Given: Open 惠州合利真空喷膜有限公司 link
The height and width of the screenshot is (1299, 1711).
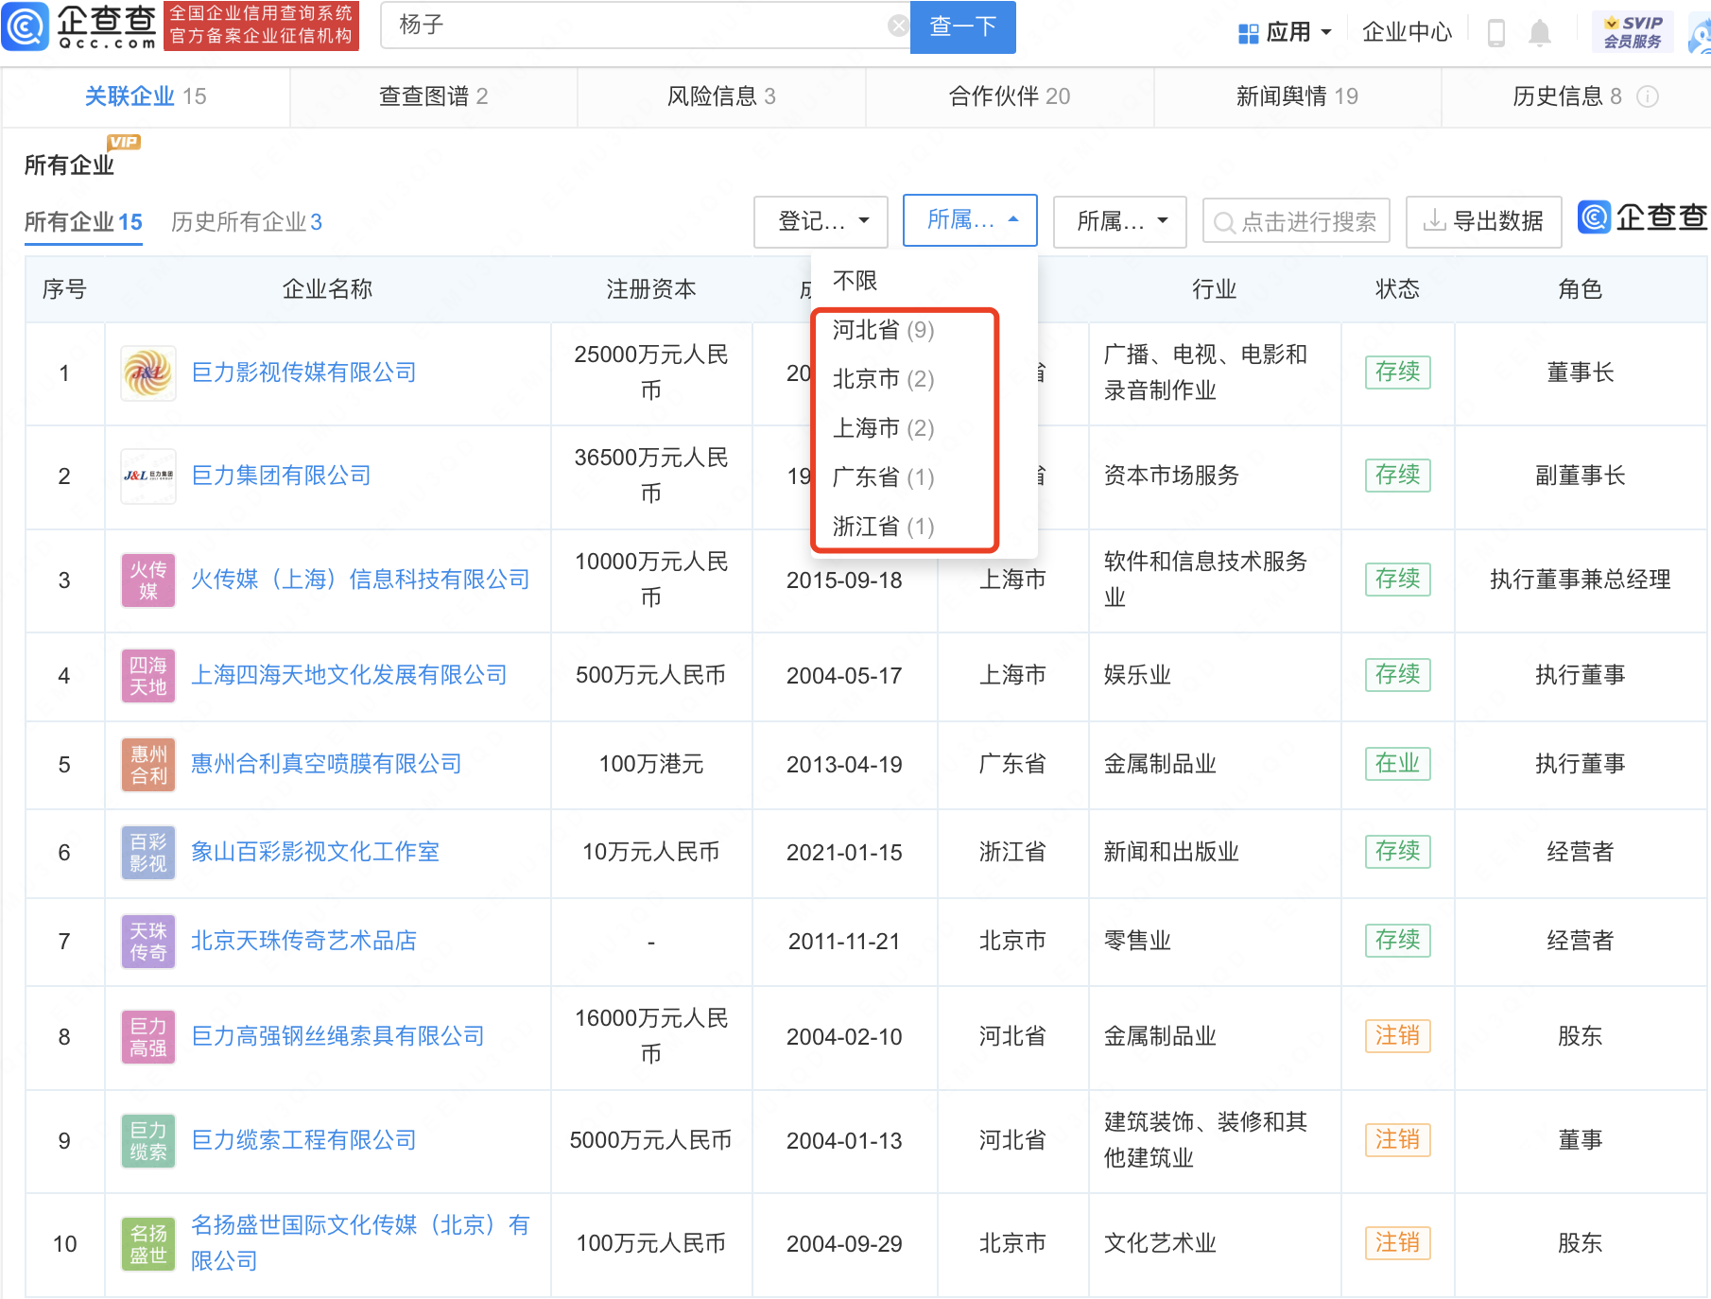Looking at the screenshot, I should click(326, 764).
